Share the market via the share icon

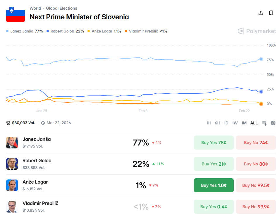pyautogui.click(x=260, y=13)
